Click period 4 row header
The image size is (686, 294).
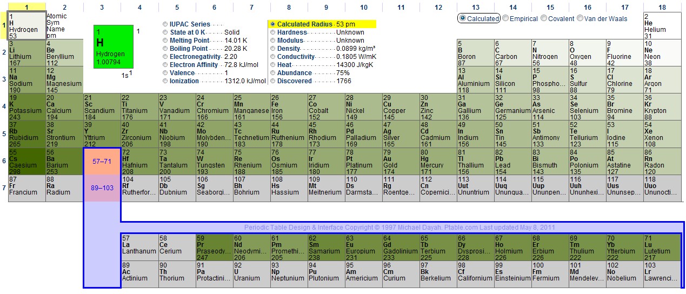[4, 107]
